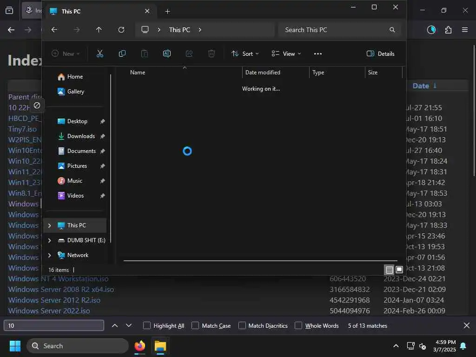Click chevron after This PC in address bar

[x=200, y=30]
